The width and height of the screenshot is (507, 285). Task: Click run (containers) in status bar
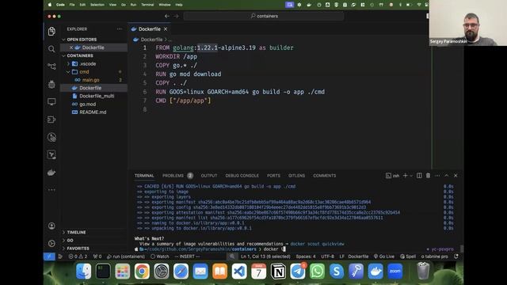click(x=126, y=256)
